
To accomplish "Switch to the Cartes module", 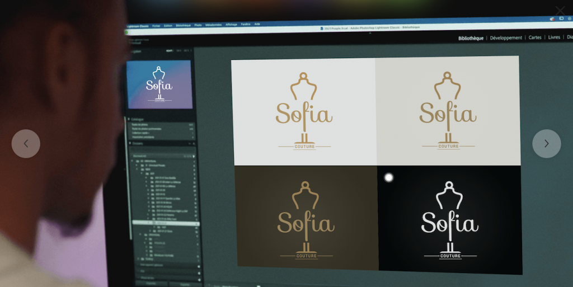I will tap(535, 37).
